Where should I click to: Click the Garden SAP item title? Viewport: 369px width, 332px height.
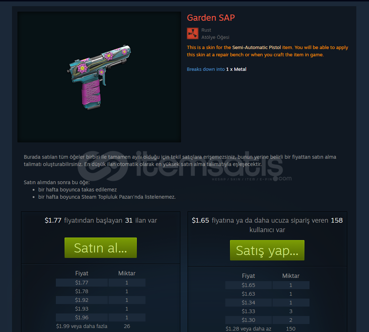211,18
